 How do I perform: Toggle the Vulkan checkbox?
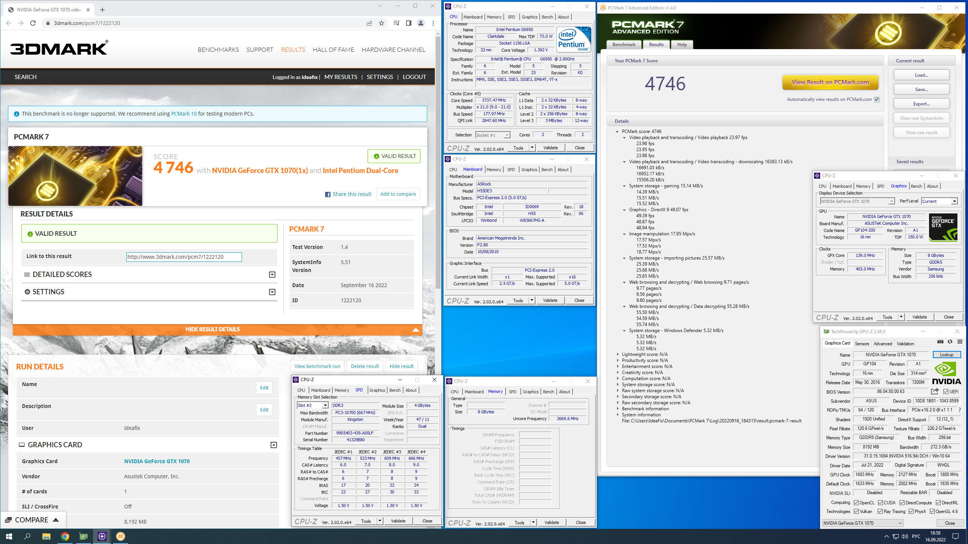[x=856, y=512]
